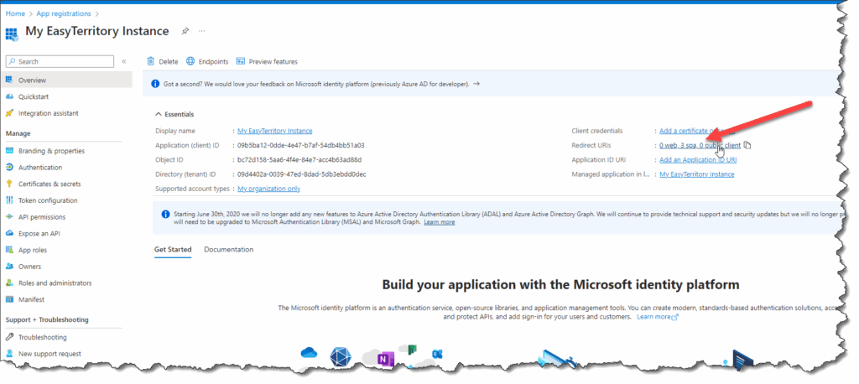Open Preview features in the toolbar
The image size is (859, 384).
click(x=241, y=61)
